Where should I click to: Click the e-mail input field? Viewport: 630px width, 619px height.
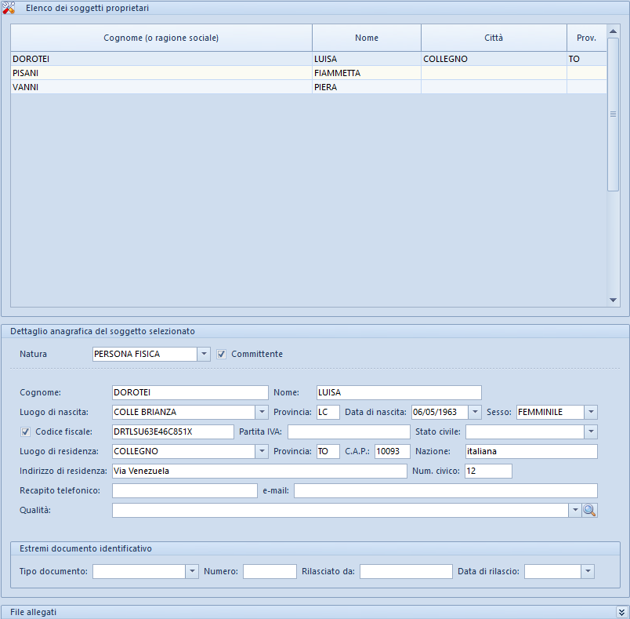coord(446,490)
